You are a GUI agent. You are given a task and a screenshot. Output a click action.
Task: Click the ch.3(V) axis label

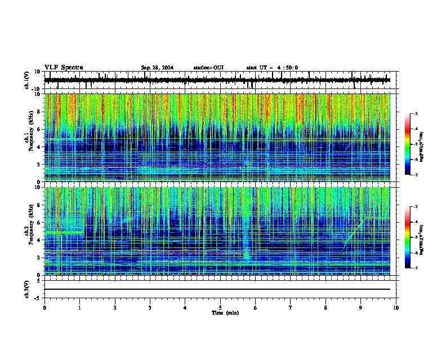click(27, 289)
